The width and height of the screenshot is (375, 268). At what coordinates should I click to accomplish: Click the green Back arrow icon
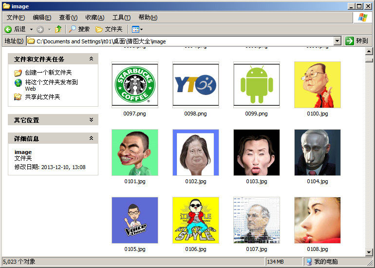pyautogui.click(x=8, y=29)
